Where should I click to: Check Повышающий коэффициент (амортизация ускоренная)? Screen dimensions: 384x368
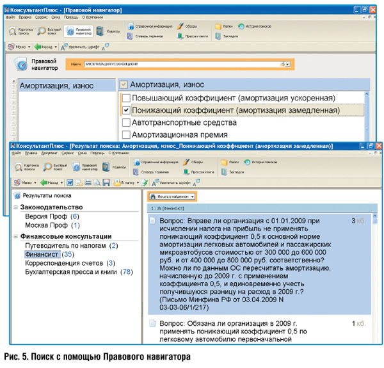(126, 98)
